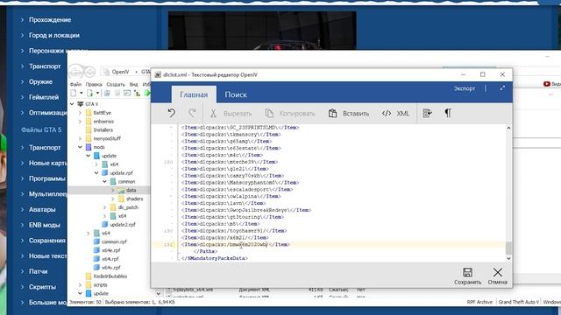Image resolution: width=561 pixels, height=315 pixels.
Task: Click the video thumbnail on webpage
Action: pos(262,31)
